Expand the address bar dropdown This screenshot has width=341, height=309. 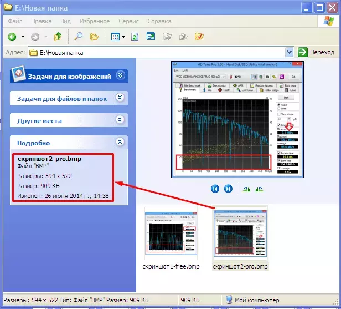(289, 52)
